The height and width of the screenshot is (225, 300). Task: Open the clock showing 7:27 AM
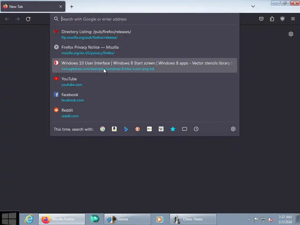pyautogui.click(x=285, y=219)
